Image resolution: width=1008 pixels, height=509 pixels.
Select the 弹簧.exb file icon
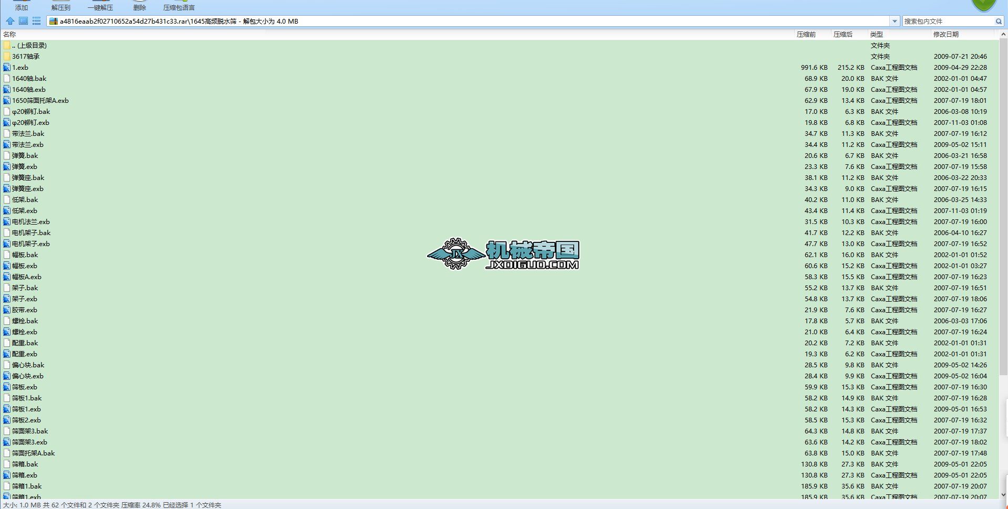7,166
